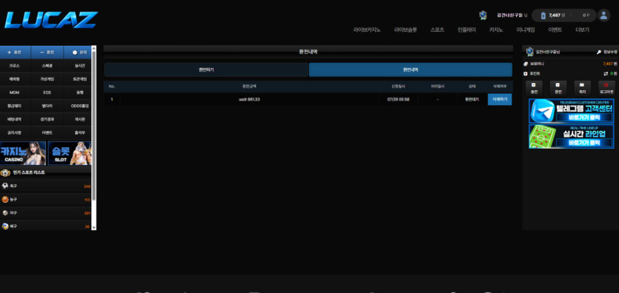Click the level badge icon in header
The image size is (619, 293).
(x=483, y=16)
